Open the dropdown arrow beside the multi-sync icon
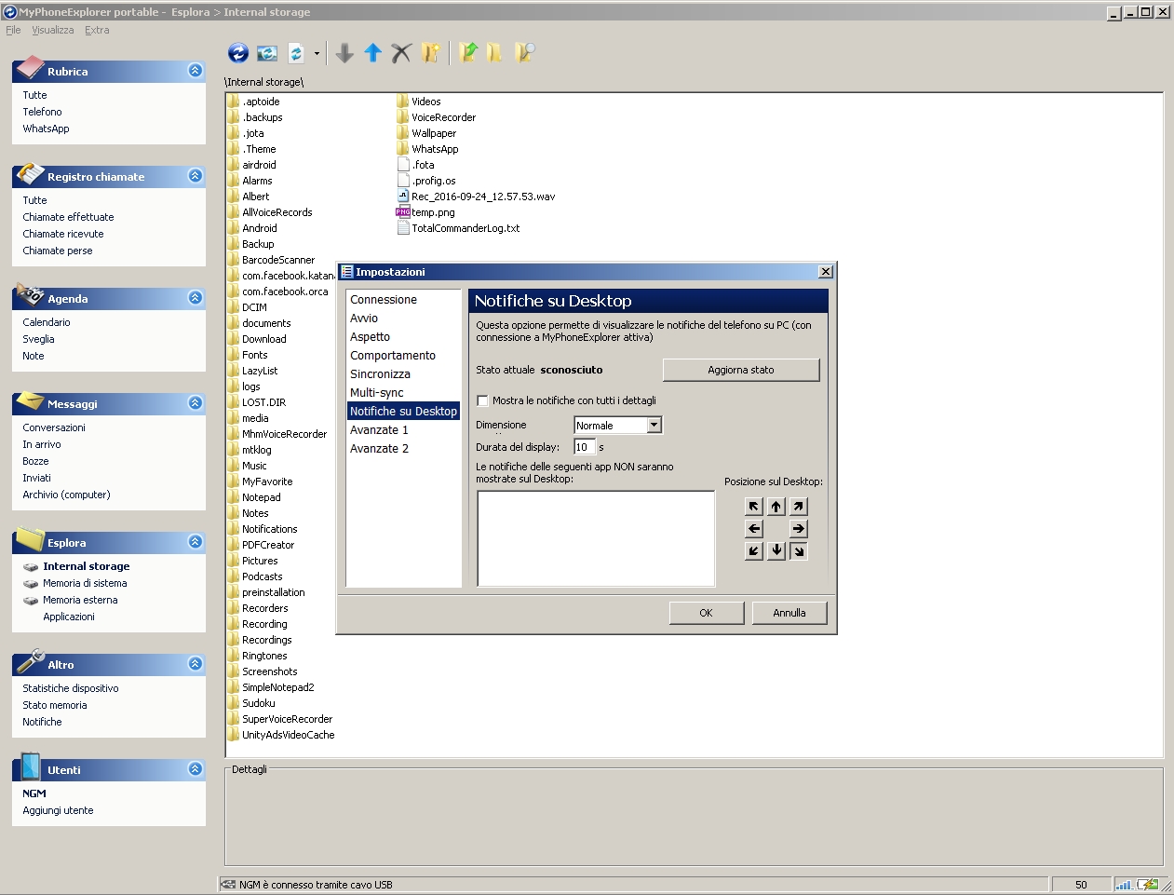This screenshot has width=1174, height=895. pyautogui.click(x=317, y=53)
